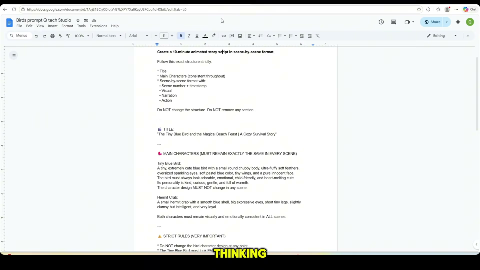Run spelling and grammar check icon
480x270 pixels.
(x=60, y=36)
